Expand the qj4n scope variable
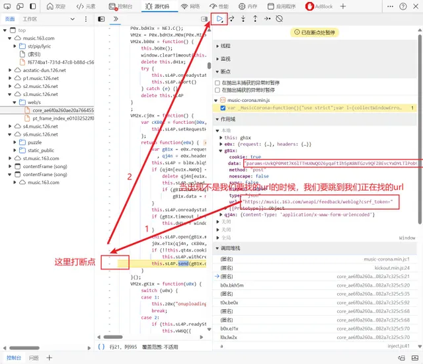This screenshot has height=364, width=423. 221,214
